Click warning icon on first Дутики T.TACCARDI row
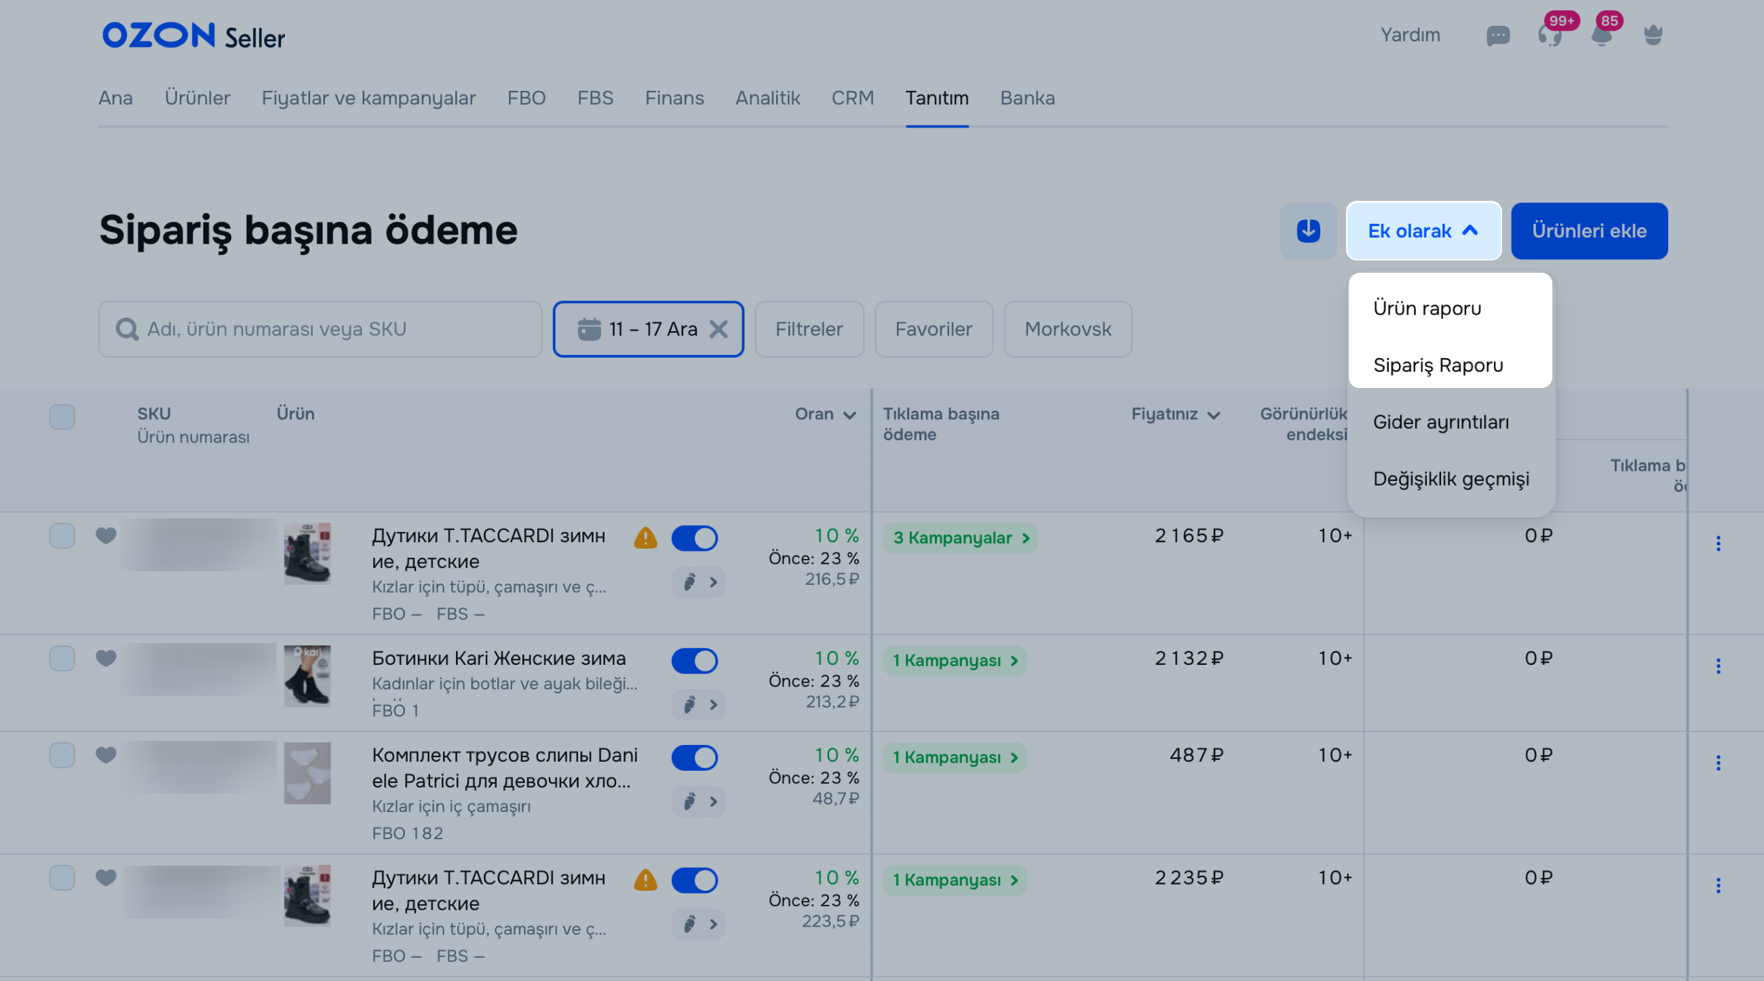 [x=645, y=538]
